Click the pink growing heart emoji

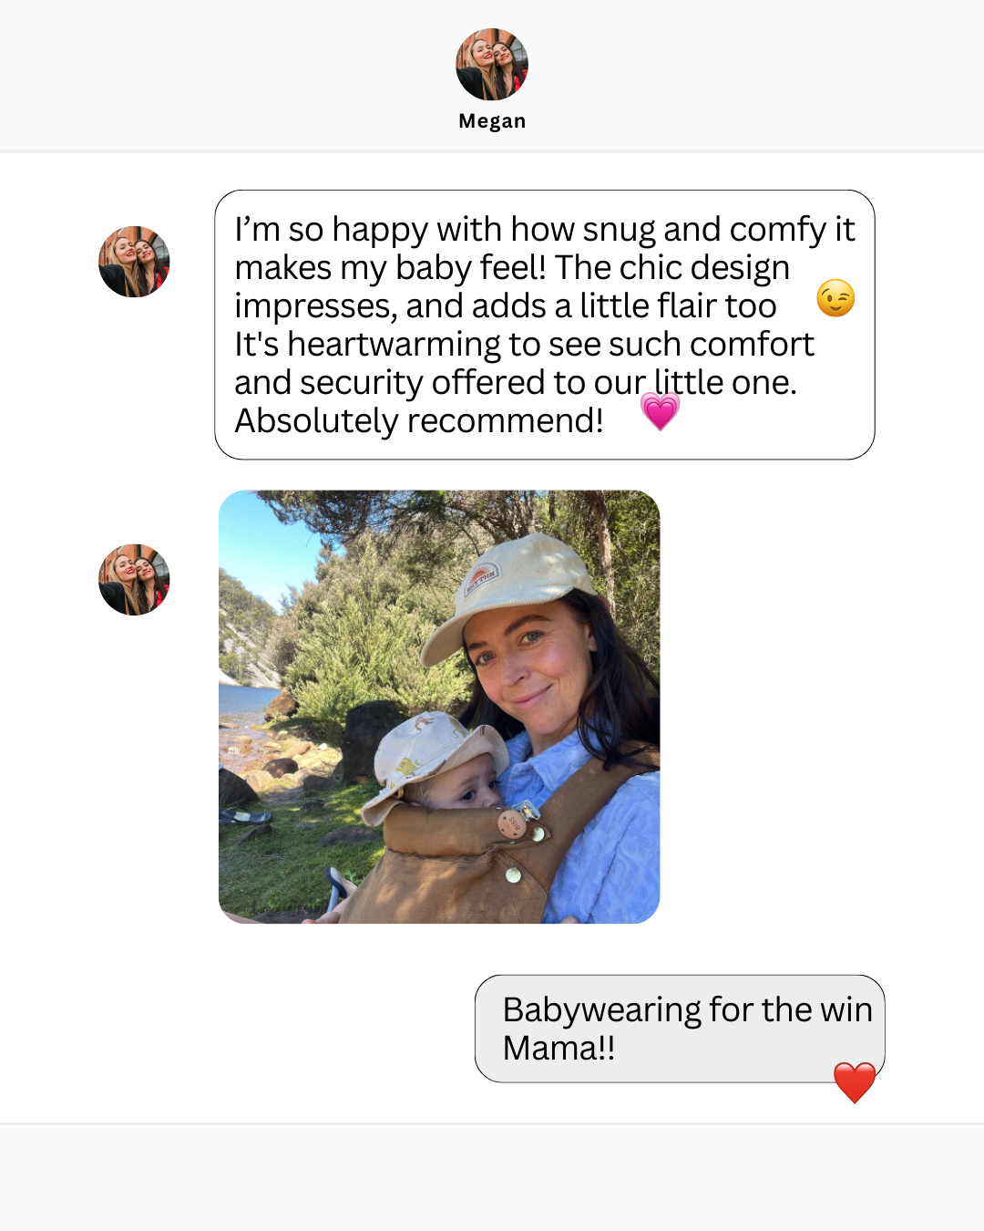tap(661, 411)
